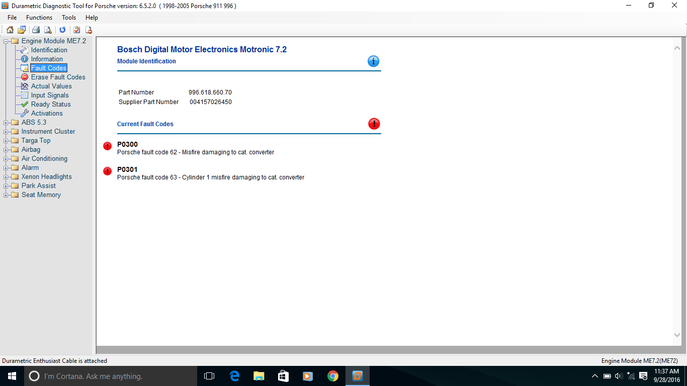The height and width of the screenshot is (386, 687).
Task: Click the Engine Module ME7.2 folder icon
Action: click(15, 41)
